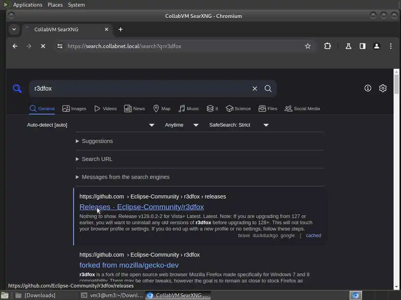
Task: Open the Places menu
Action: point(55,5)
